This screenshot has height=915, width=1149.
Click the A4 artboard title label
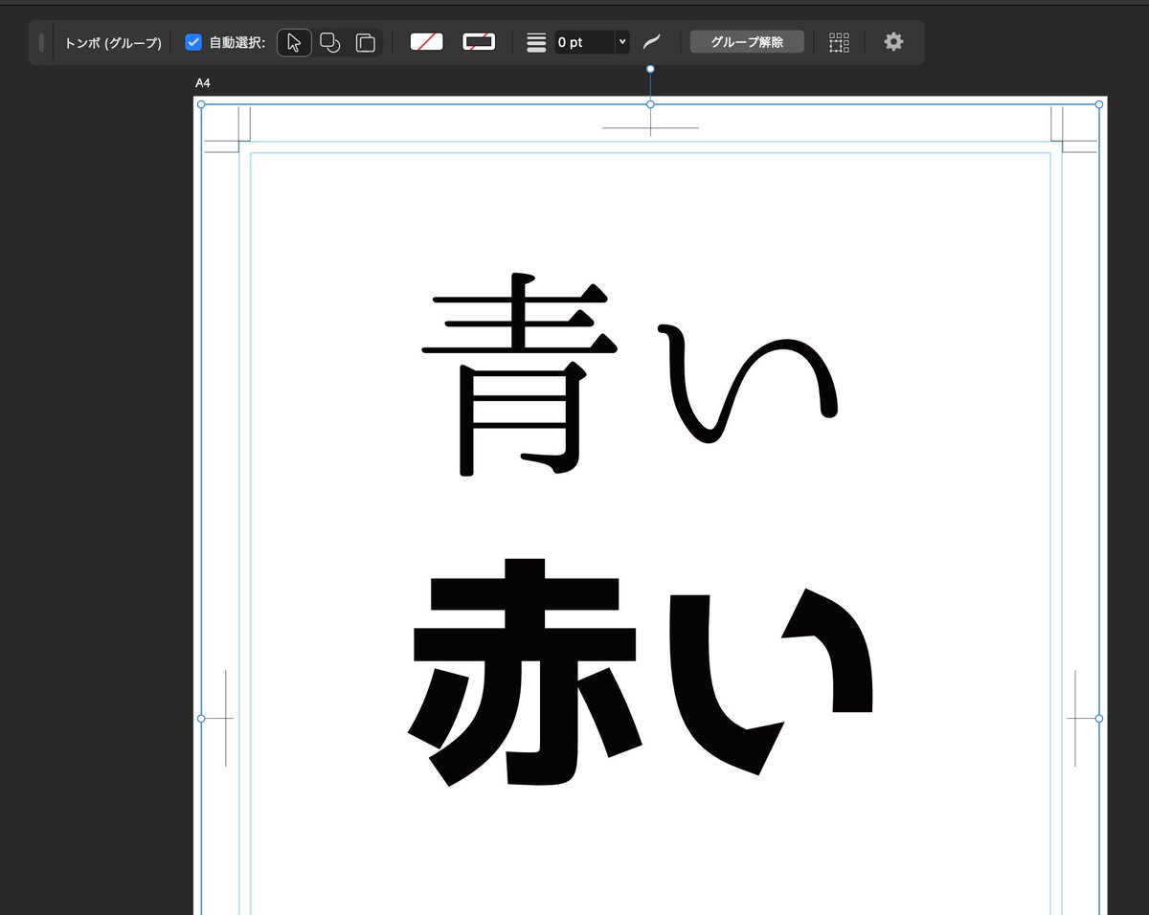pos(202,82)
